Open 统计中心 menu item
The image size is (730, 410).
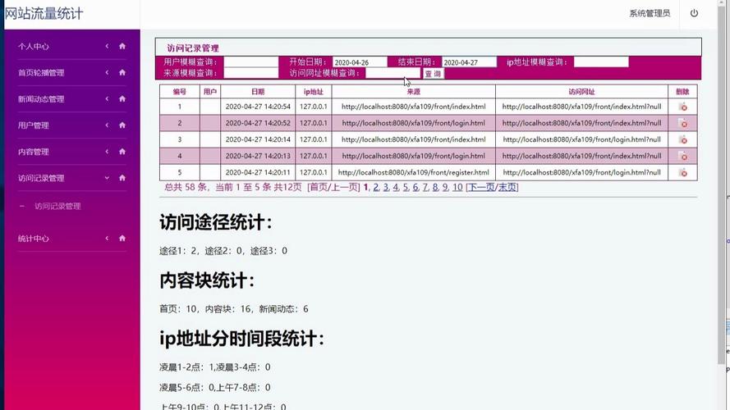click(x=33, y=239)
